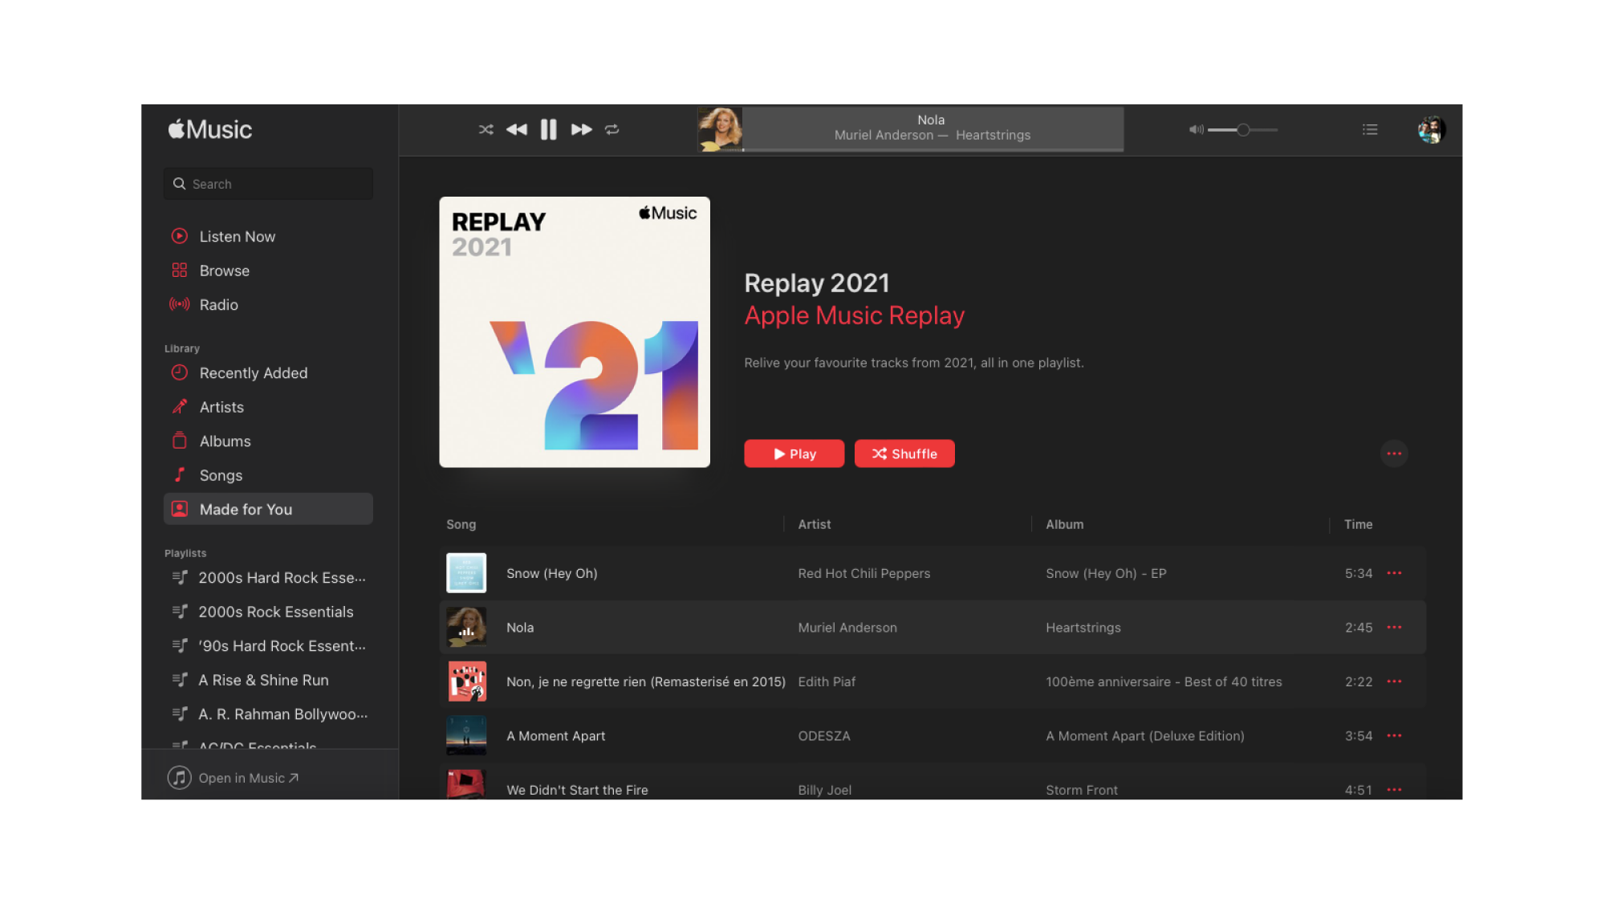Screen dimensions: 1605x903
Task: Skip to the next track
Action: click(581, 129)
